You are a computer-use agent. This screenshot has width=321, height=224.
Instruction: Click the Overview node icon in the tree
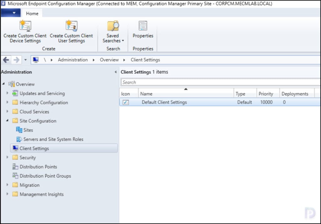(12, 84)
